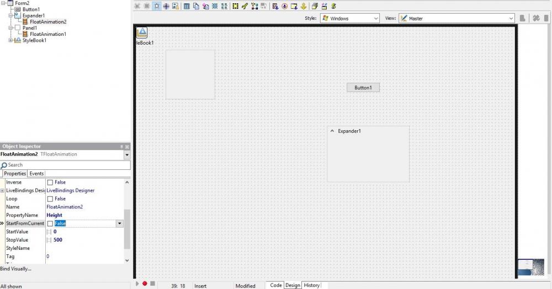The image size is (552, 289).
Task: Switch to the Properties tab
Action: tap(15, 174)
